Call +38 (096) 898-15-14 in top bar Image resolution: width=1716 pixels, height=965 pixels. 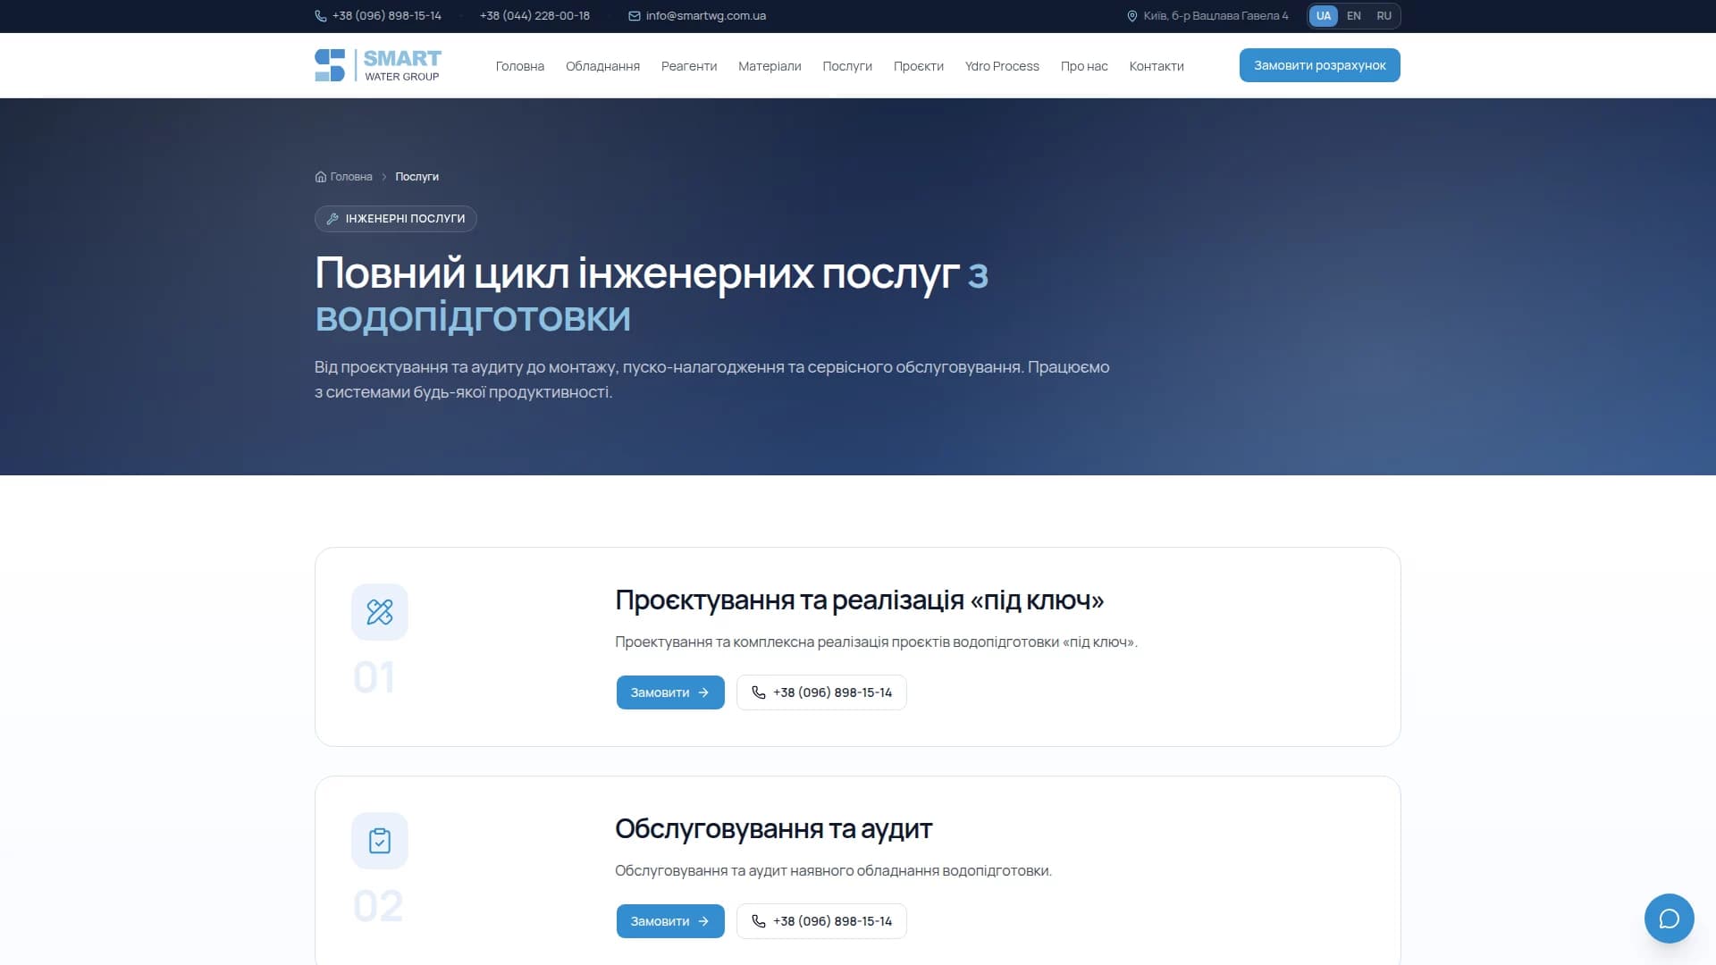(387, 16)
